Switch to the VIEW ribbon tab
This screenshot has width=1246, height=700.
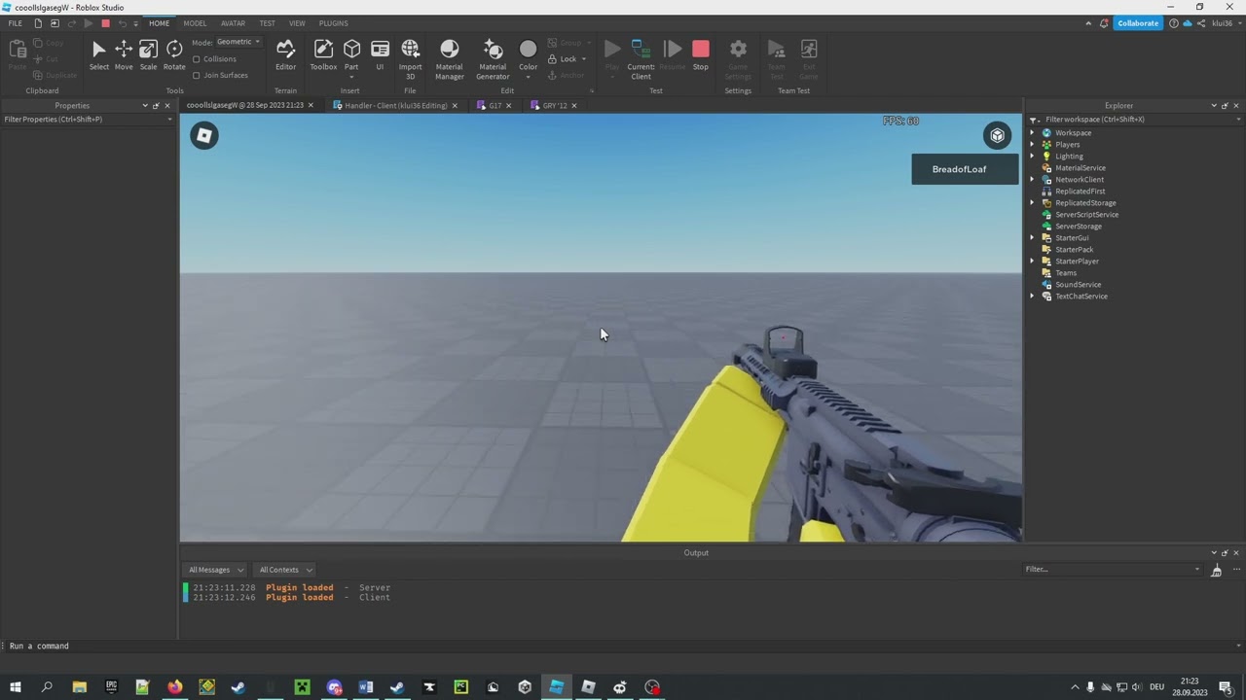pyautogui.click(x=297, y=23)
